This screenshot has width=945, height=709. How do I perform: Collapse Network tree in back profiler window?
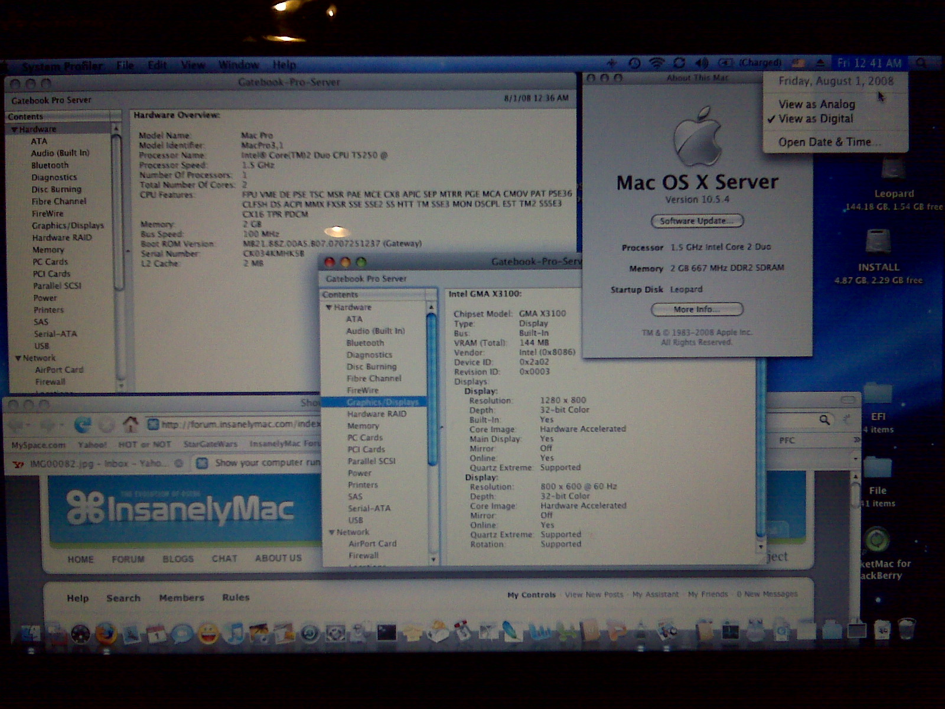point(18,358)
